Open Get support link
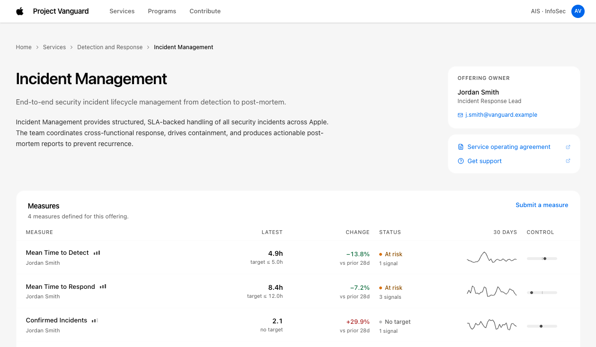 pyautogui.click(x=484, y=161)
